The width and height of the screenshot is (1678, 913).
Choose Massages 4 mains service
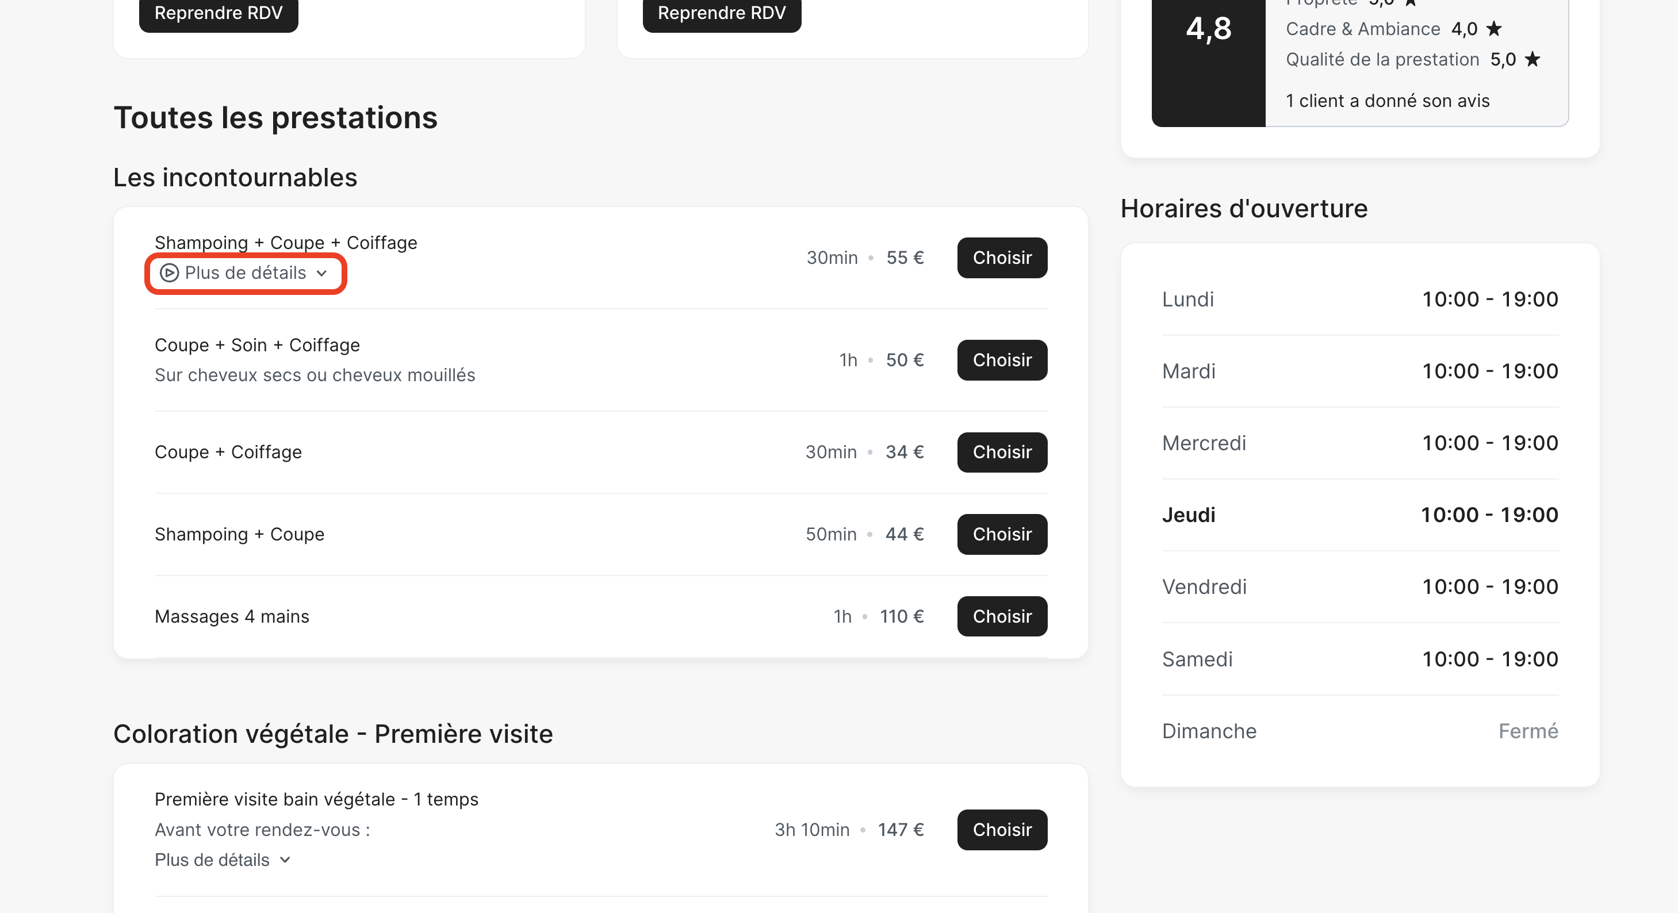1001,616
